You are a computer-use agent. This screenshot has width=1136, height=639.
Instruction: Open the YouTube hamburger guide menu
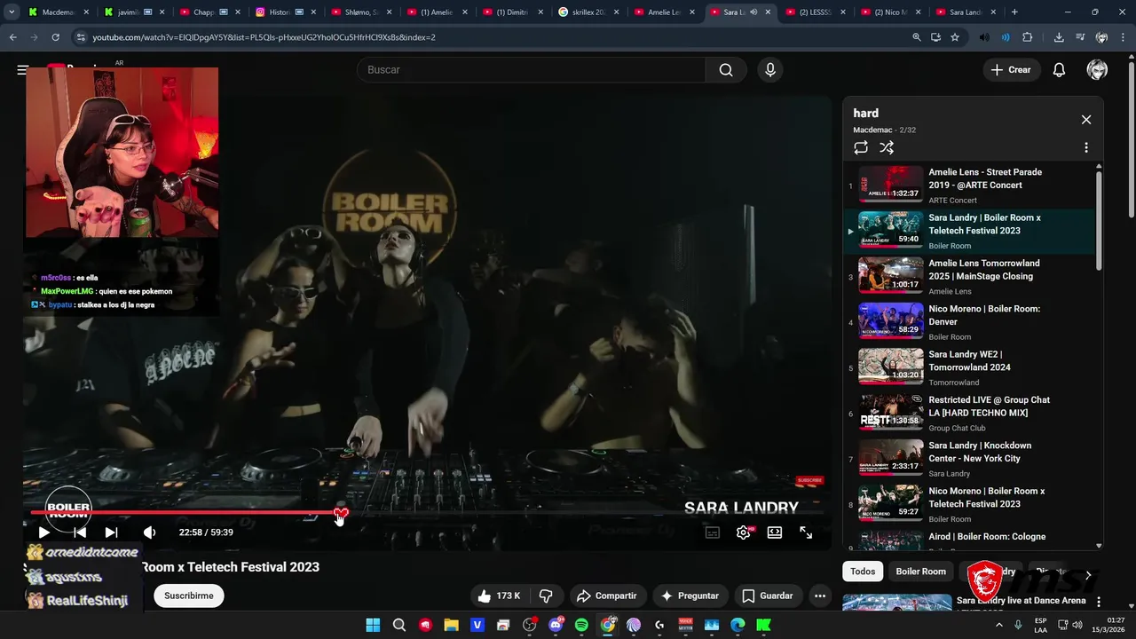point(22,70)
